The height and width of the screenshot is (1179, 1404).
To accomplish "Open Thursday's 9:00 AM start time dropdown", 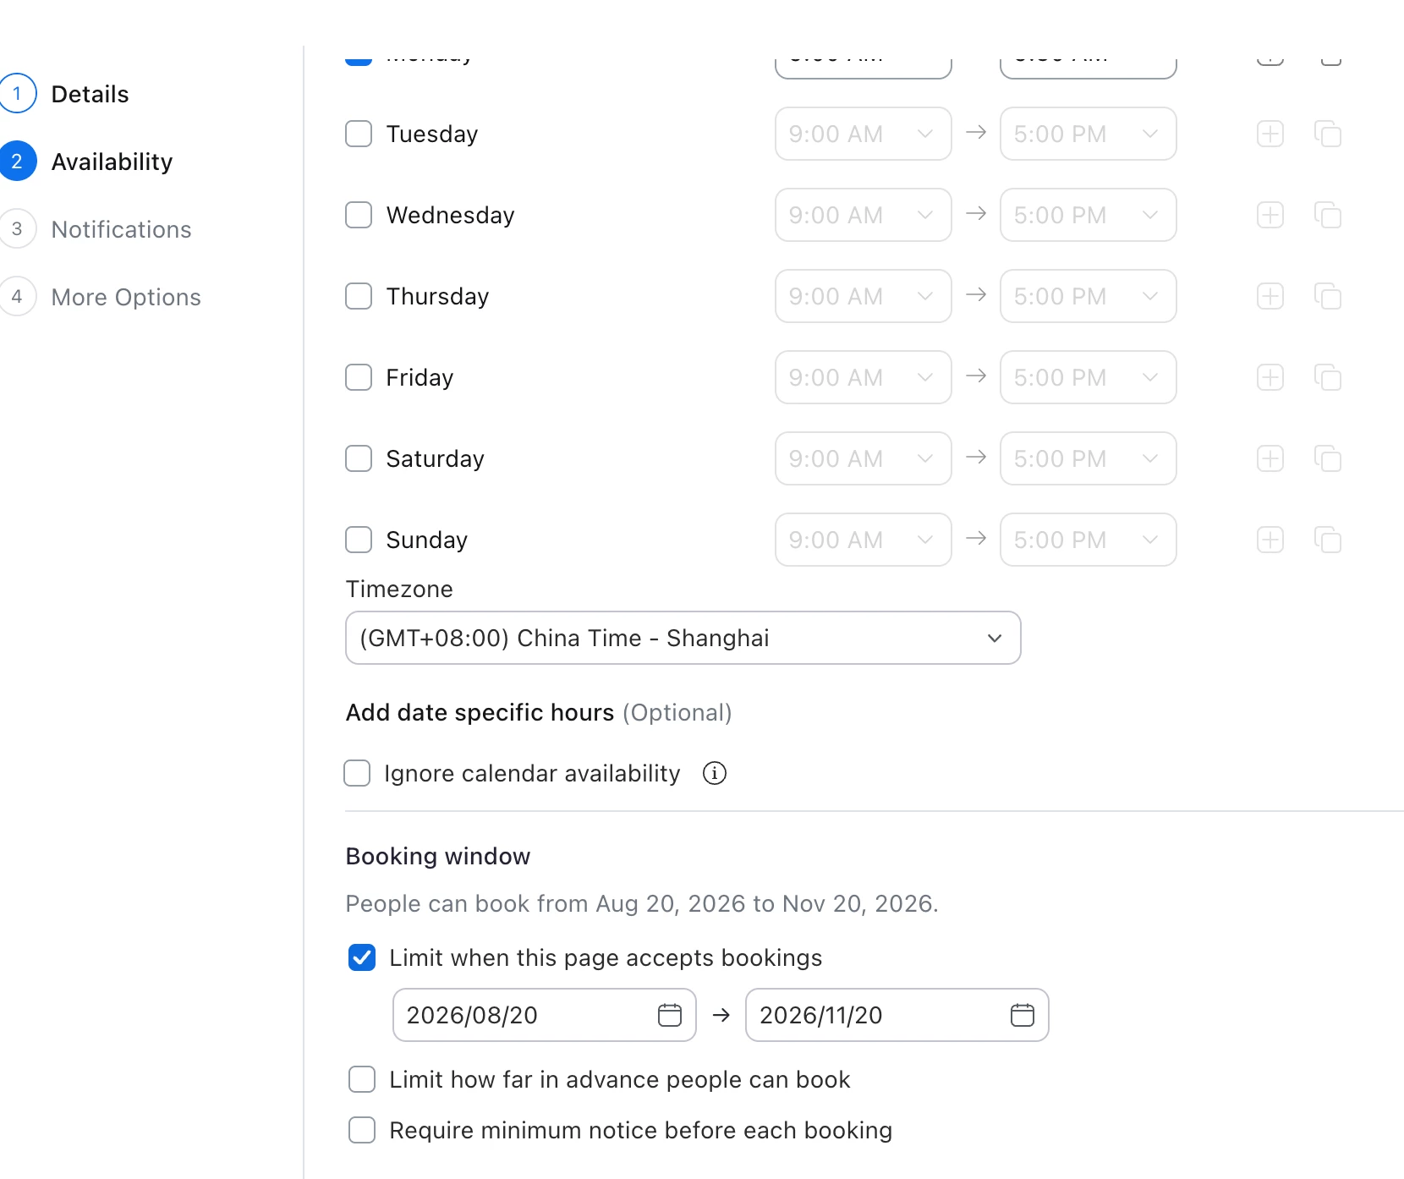I will (864, 296).
